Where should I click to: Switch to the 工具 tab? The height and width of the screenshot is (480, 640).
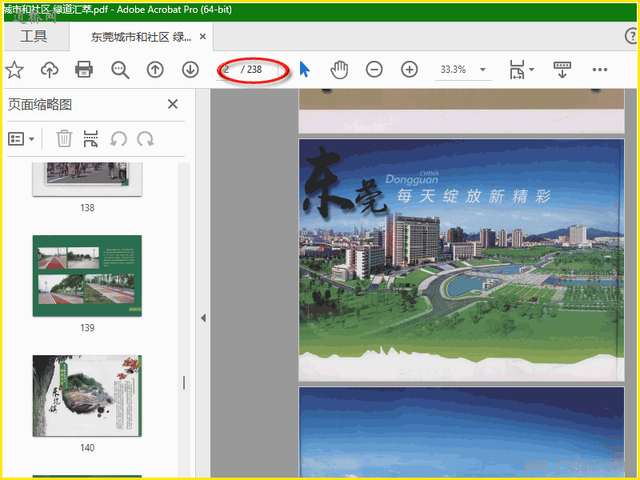coord(34,36)
